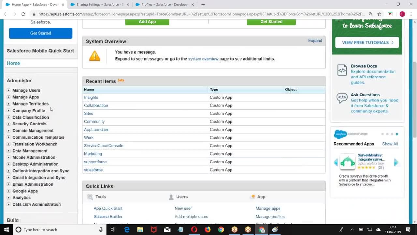This screenshot has width=417, height=235.
Task: Open the Chrome menu with three dots
Action: coord(411,14)
